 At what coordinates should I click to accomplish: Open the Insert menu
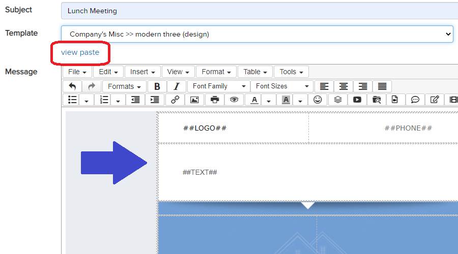142,72
